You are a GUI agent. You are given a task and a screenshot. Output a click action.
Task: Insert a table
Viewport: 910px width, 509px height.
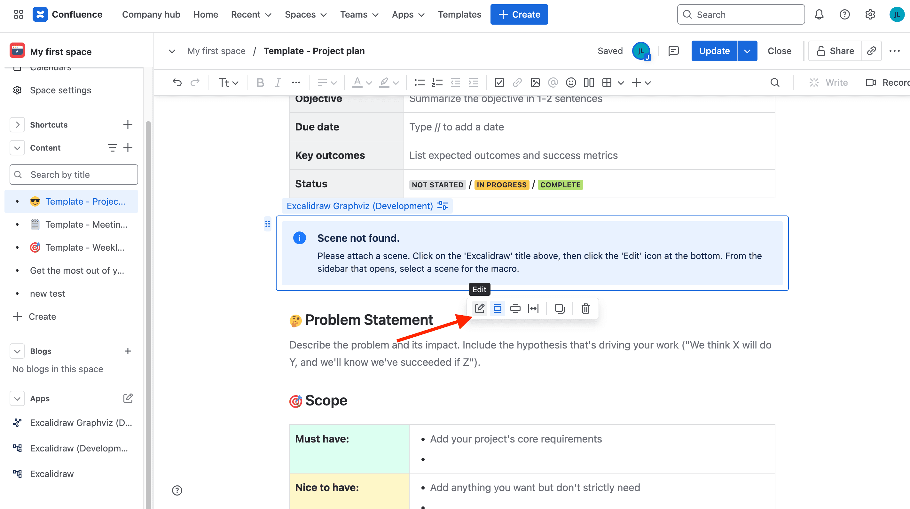coord(607,83)
